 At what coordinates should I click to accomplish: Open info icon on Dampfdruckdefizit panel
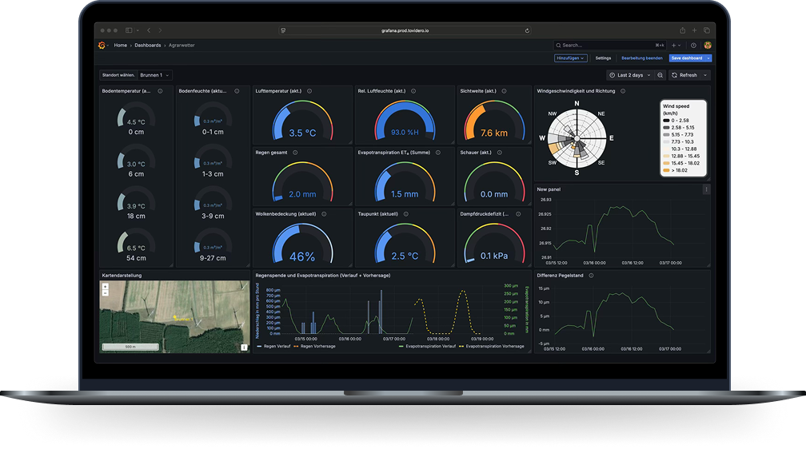[518, 214]
